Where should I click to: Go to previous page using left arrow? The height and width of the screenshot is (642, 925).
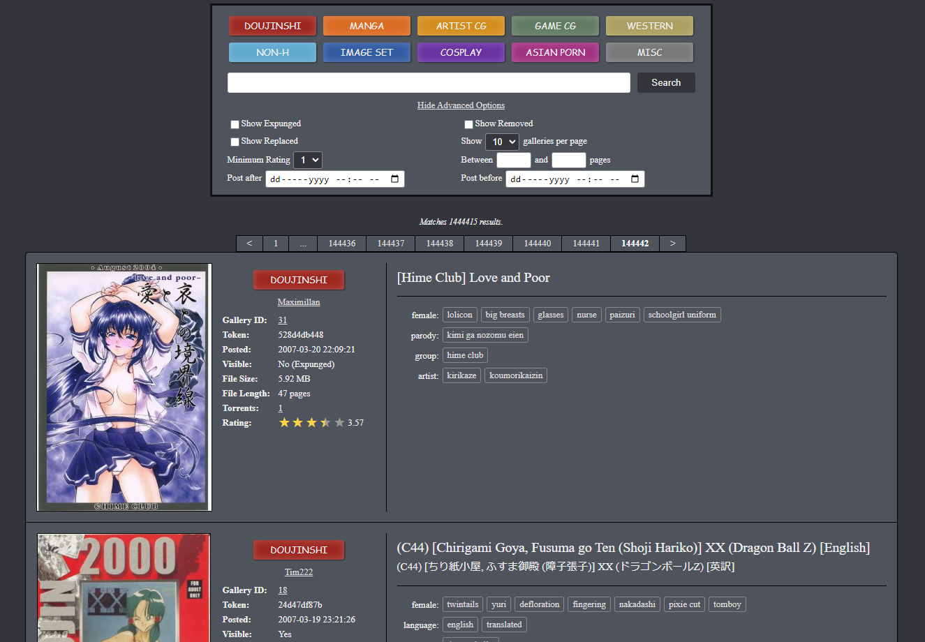[249, 244]
